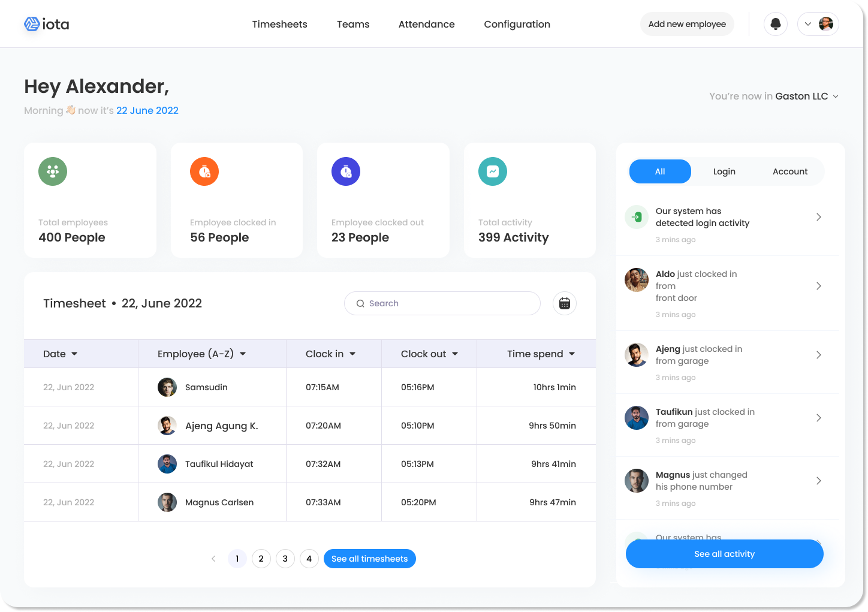Go to previous timesheet page arrow
This screenshot has width=868, height=612.
click(213, 559)
